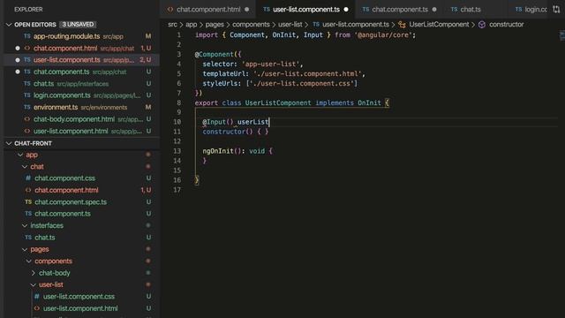
Task: Switch to the user-list.component.ts tab
Action: [306, 10]
